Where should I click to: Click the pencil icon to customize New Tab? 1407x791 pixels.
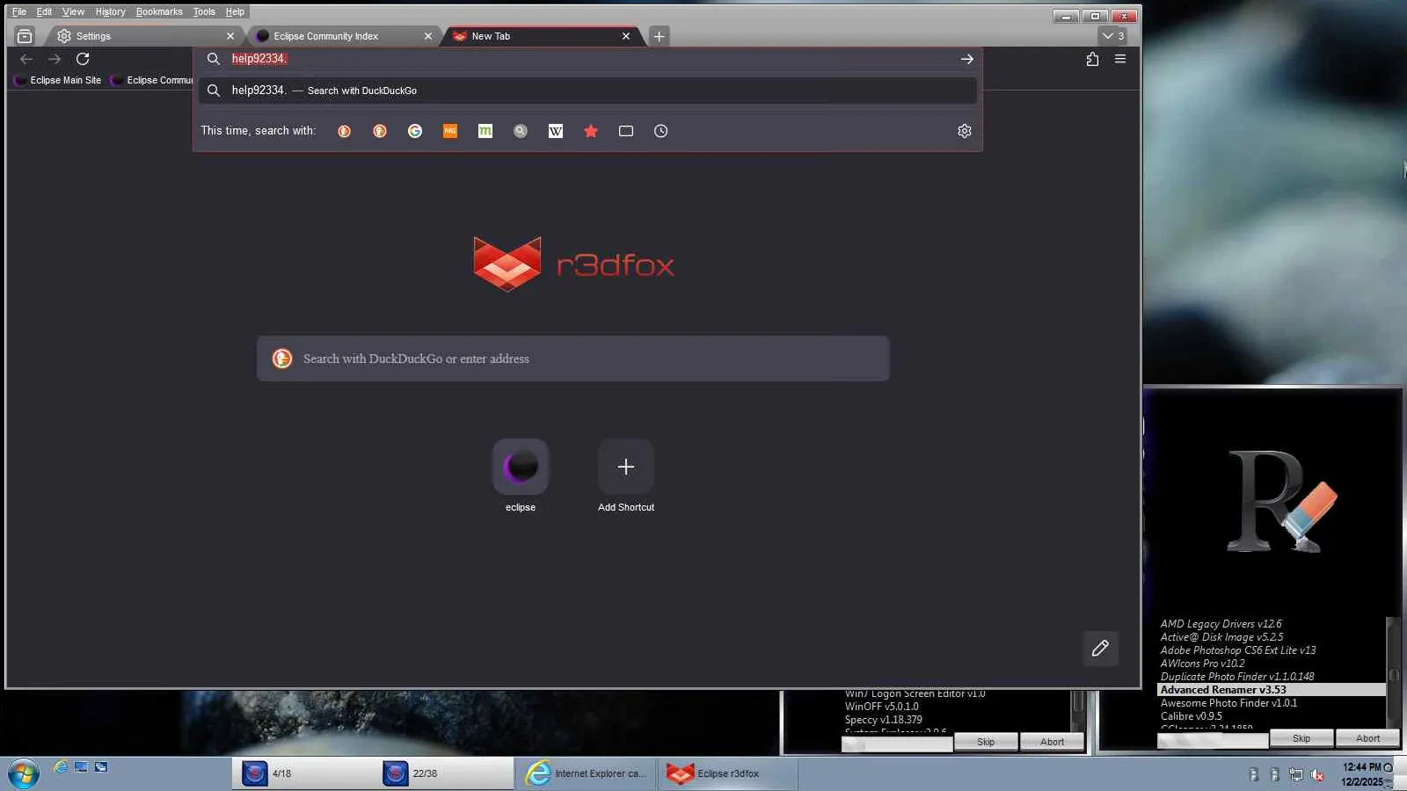pos(1100,649)
